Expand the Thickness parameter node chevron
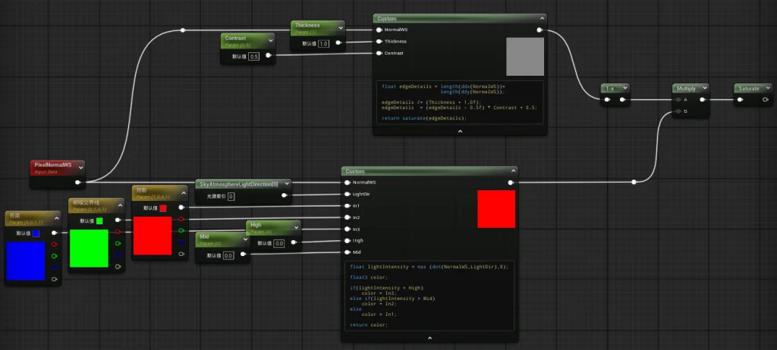 (340, 28)
